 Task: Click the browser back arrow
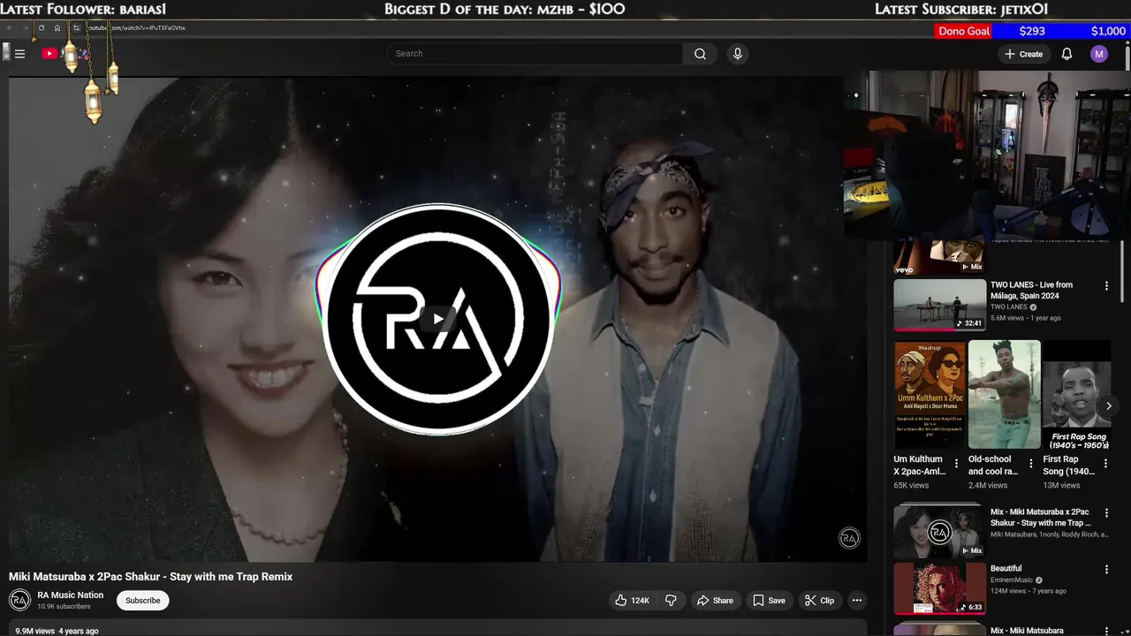point(10,28)
